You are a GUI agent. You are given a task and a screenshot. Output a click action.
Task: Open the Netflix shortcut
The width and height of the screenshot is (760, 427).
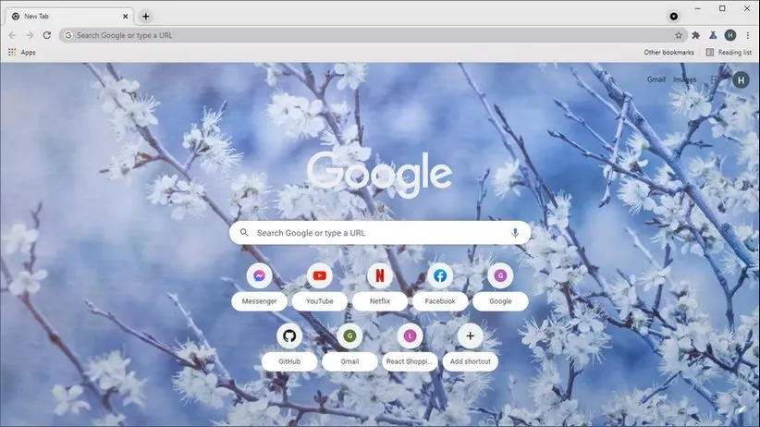pyautogui.click(x=379, y=275)
